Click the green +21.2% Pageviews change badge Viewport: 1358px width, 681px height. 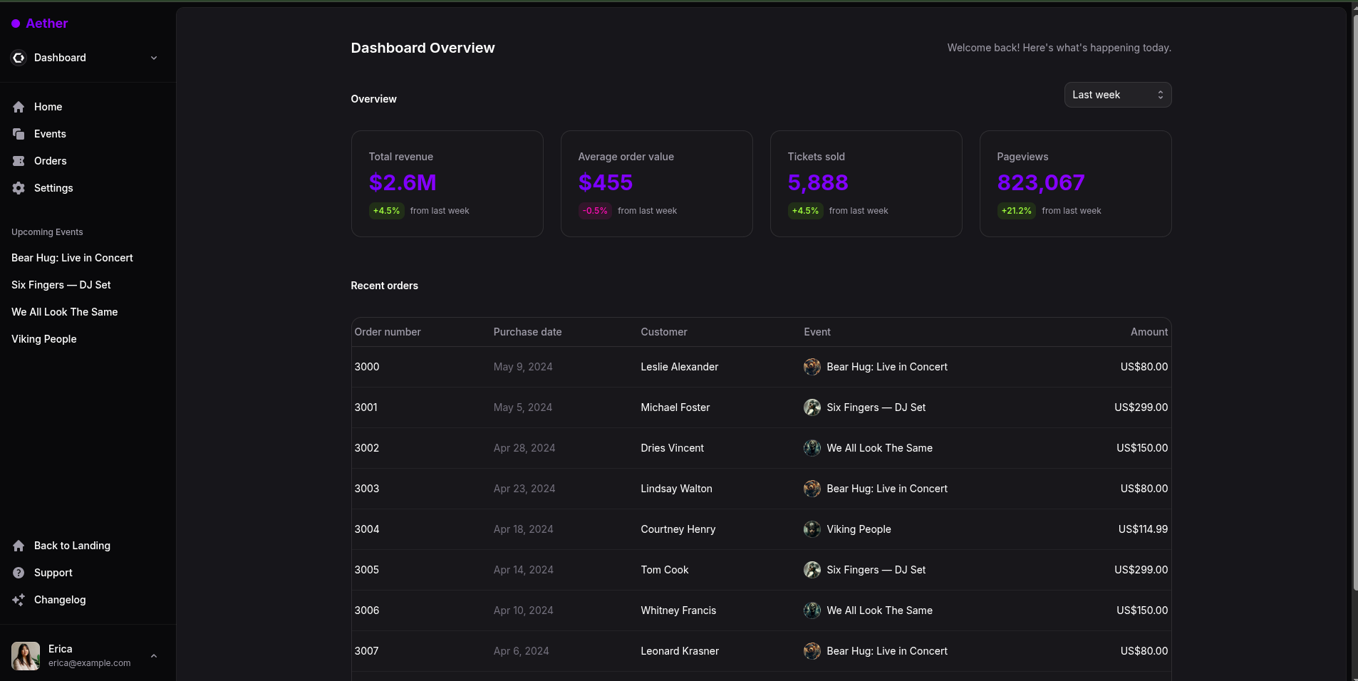tap(1015, 211)
